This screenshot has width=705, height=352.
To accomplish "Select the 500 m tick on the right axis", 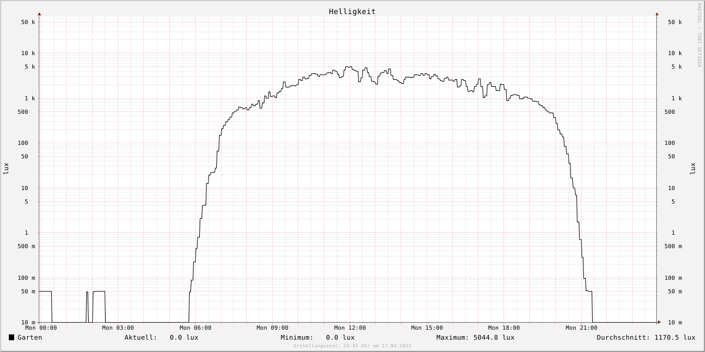I will pos(673,246).
